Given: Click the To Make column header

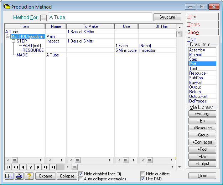Looking at the screenshot, I should coord(90,26).
